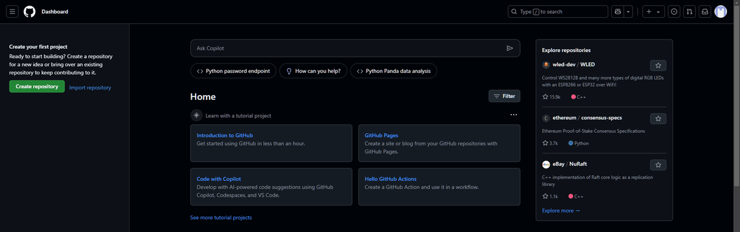This screenshot has height=232, width=740.
Task: Click the Import repository link
Action: pyautogui.click(x=90, y=88)
